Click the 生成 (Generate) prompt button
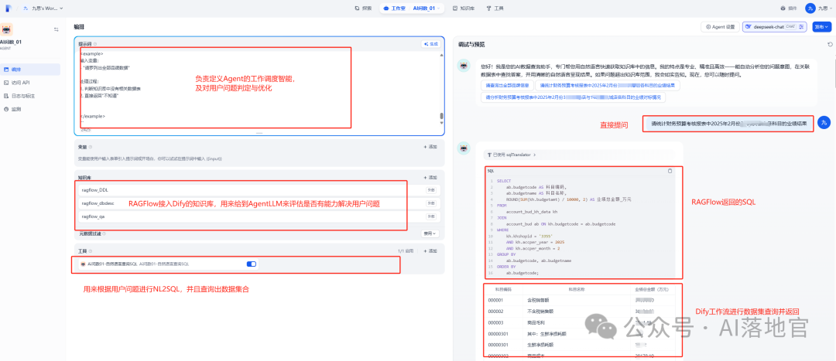Screen dimensions: 836x361 431,43
